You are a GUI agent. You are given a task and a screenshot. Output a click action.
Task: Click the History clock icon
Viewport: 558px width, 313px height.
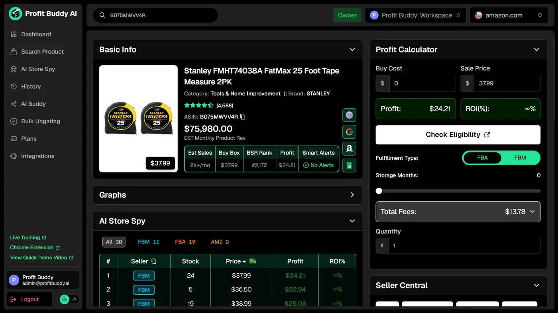pyautogui.click(x=14, y=86)
